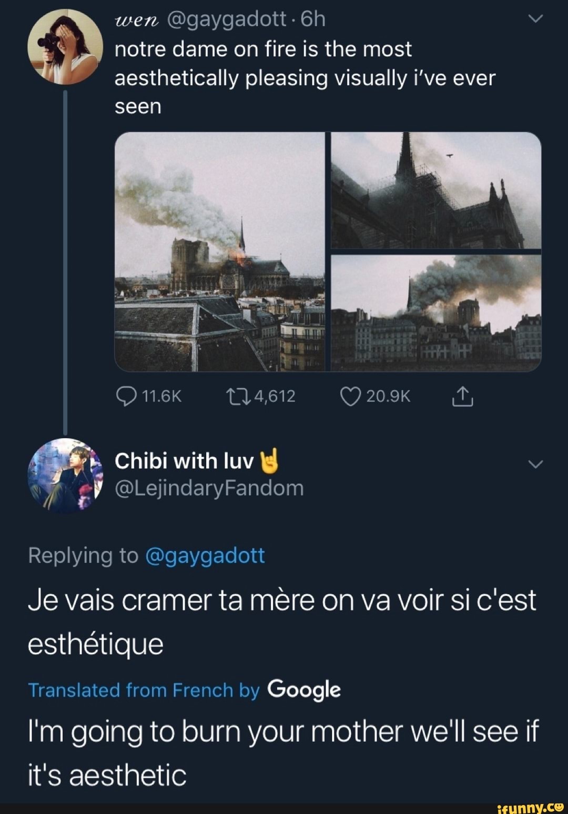
Task: Tap the 6h timestamp on wen's tweet
Action: click(x=313, y=19)
